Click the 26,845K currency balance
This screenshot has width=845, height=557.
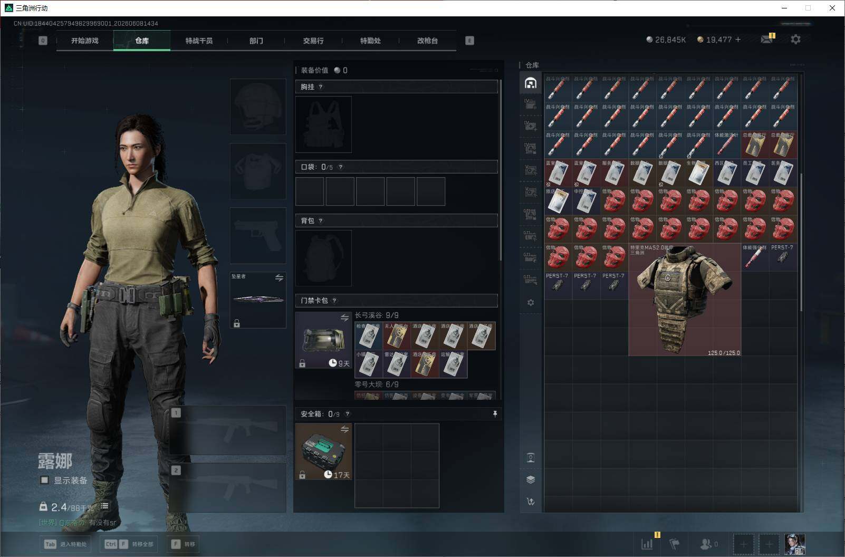[666, 40]
